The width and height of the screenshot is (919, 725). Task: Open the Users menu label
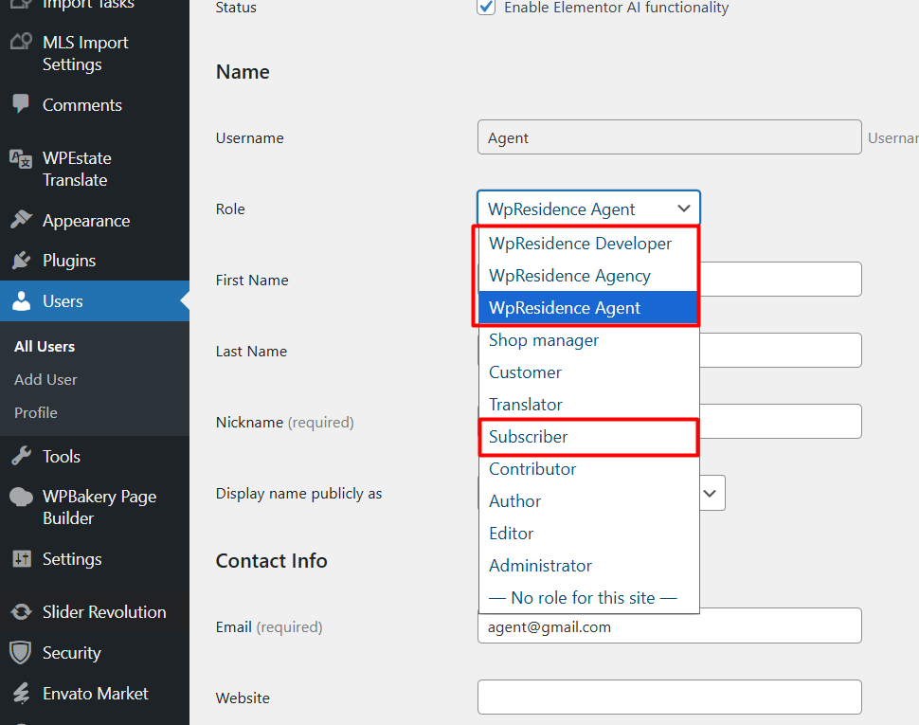[x=63, y=301]
